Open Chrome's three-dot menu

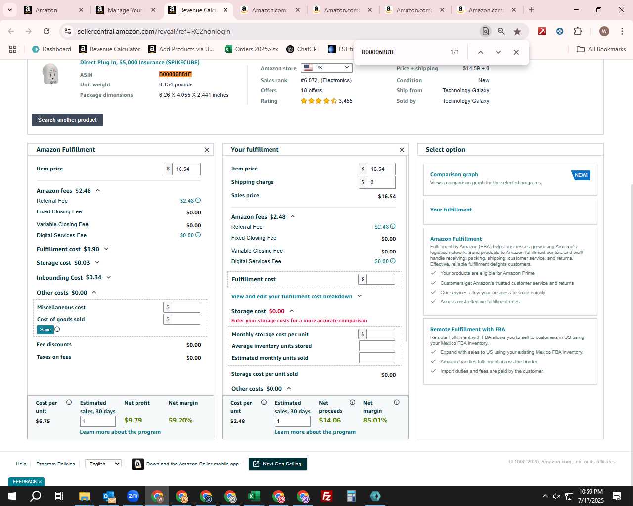coord(622,31)
